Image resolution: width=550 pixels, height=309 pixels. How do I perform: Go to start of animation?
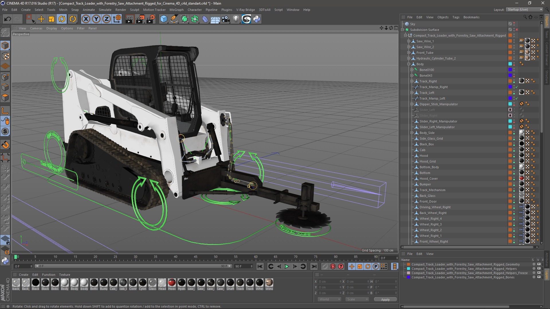click(x=260, y=267)
